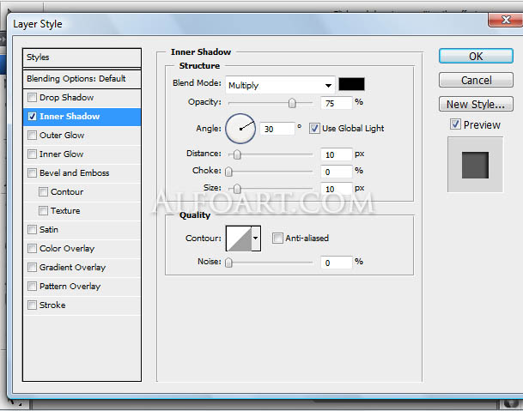The width and height of the screenshot is (523, 411).
Task: Enable the Pattern Overlay checkbox
Action: (x=32, y=286)
